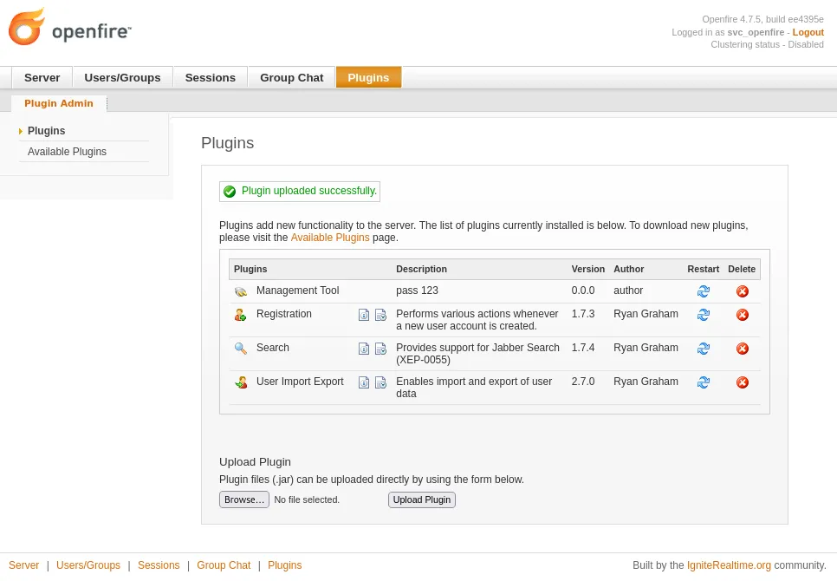The image size is (837, 581).
Task: Restart the Search plugin
Action: pos(703,349)
